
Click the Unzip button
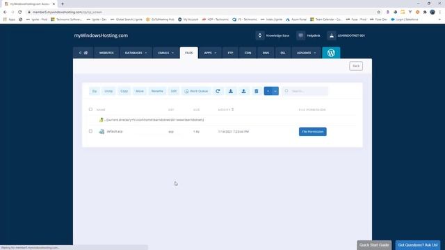[108, 91]
